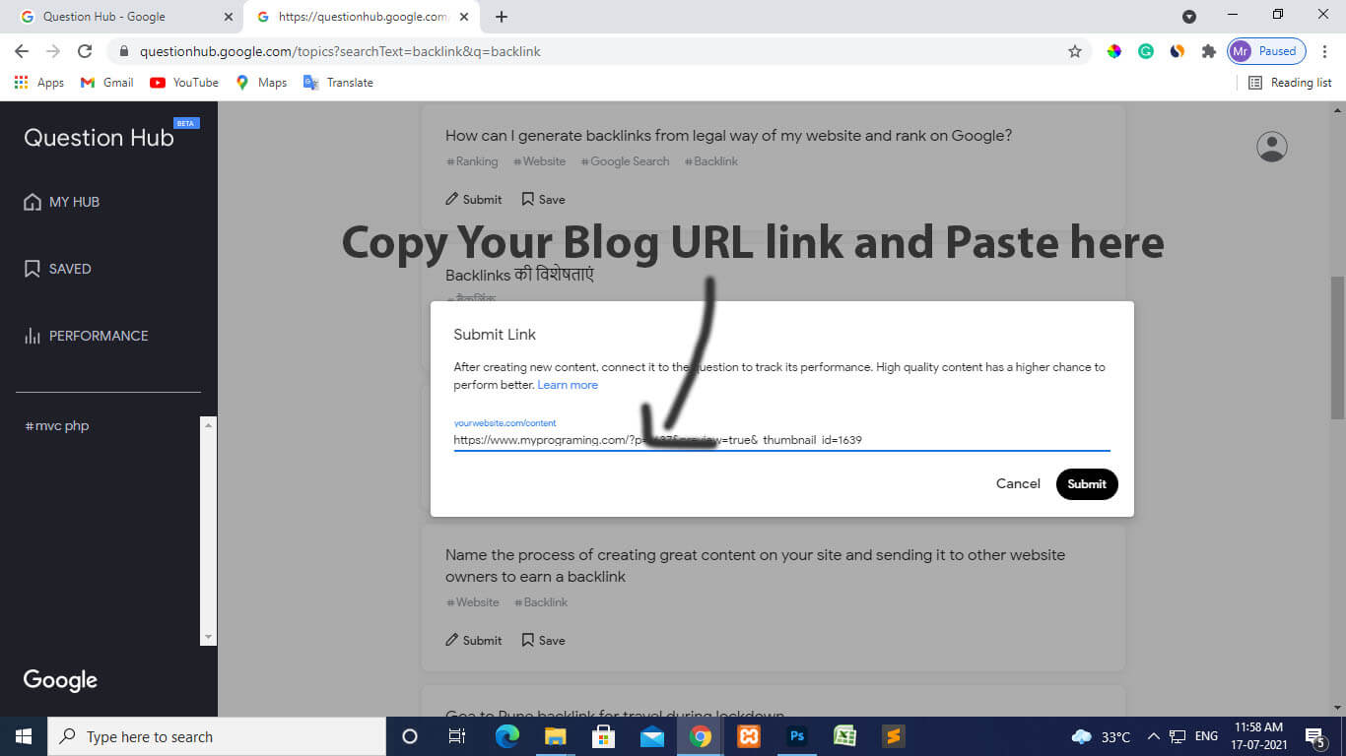Open the Translate bookmark in the bookmarks bar

(x=339, y=83)
